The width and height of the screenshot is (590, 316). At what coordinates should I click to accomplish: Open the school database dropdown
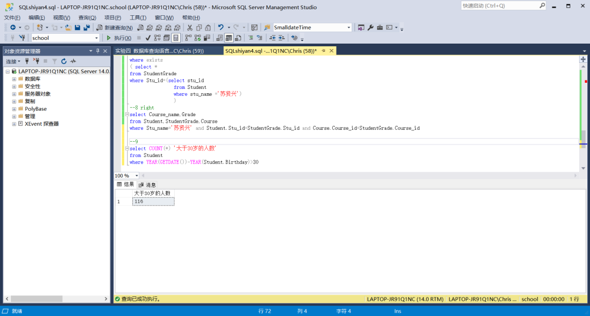[97, 38]
